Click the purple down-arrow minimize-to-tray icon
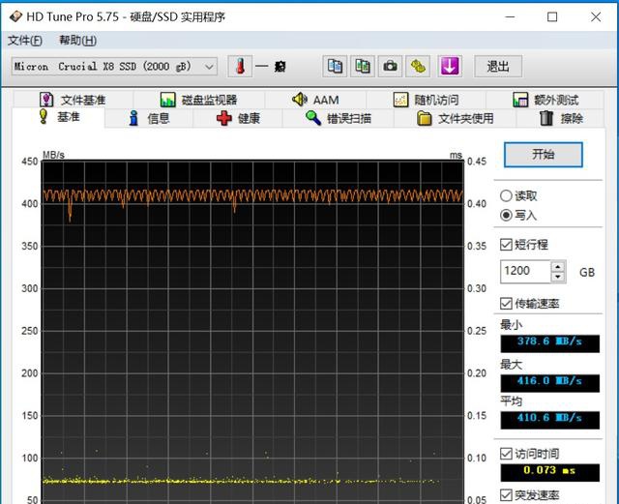The image size is (619, 504). tap(450, 67)
